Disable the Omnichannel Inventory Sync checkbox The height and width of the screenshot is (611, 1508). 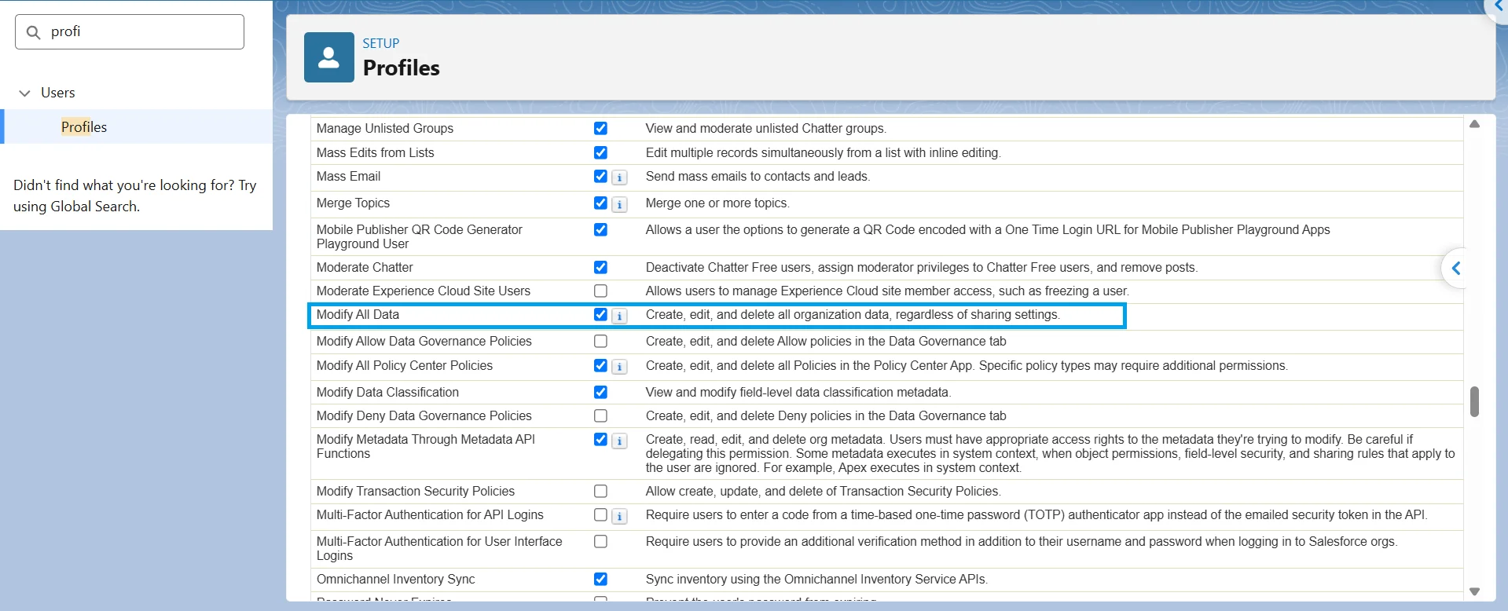pyautogui.click(x=600, y=579)
